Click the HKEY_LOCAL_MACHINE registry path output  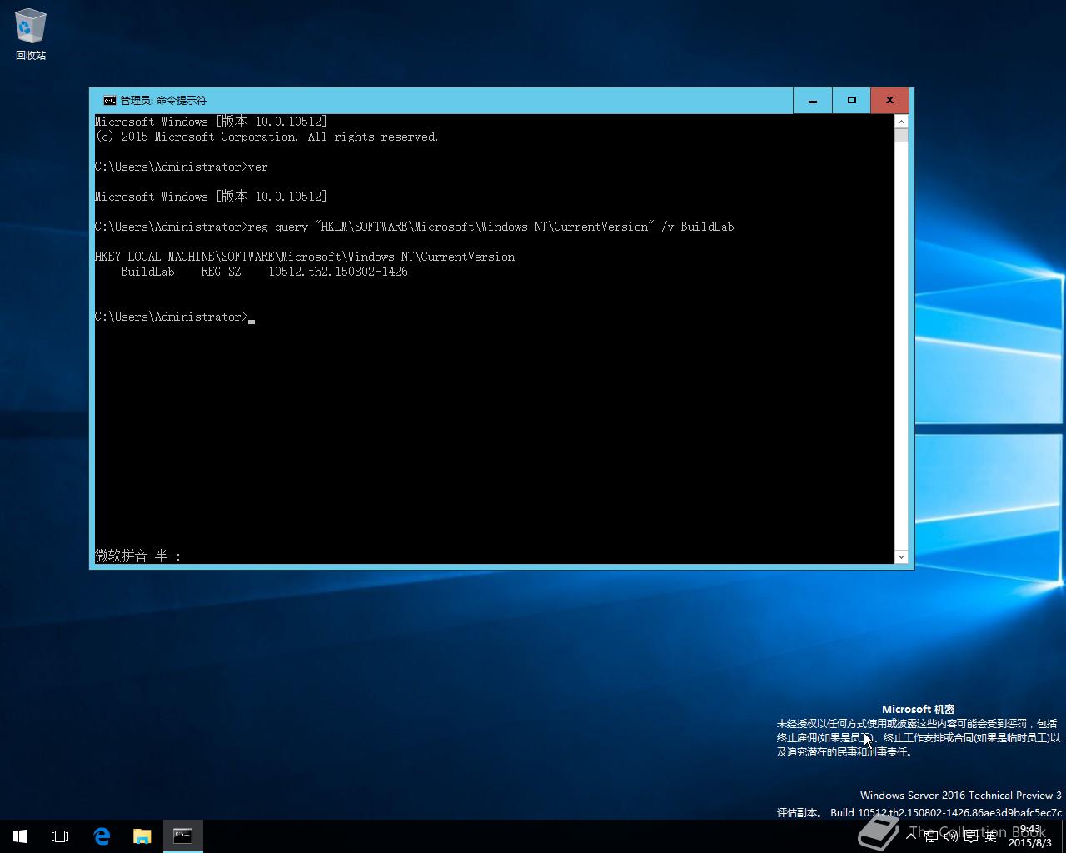[x=305, y=257]
